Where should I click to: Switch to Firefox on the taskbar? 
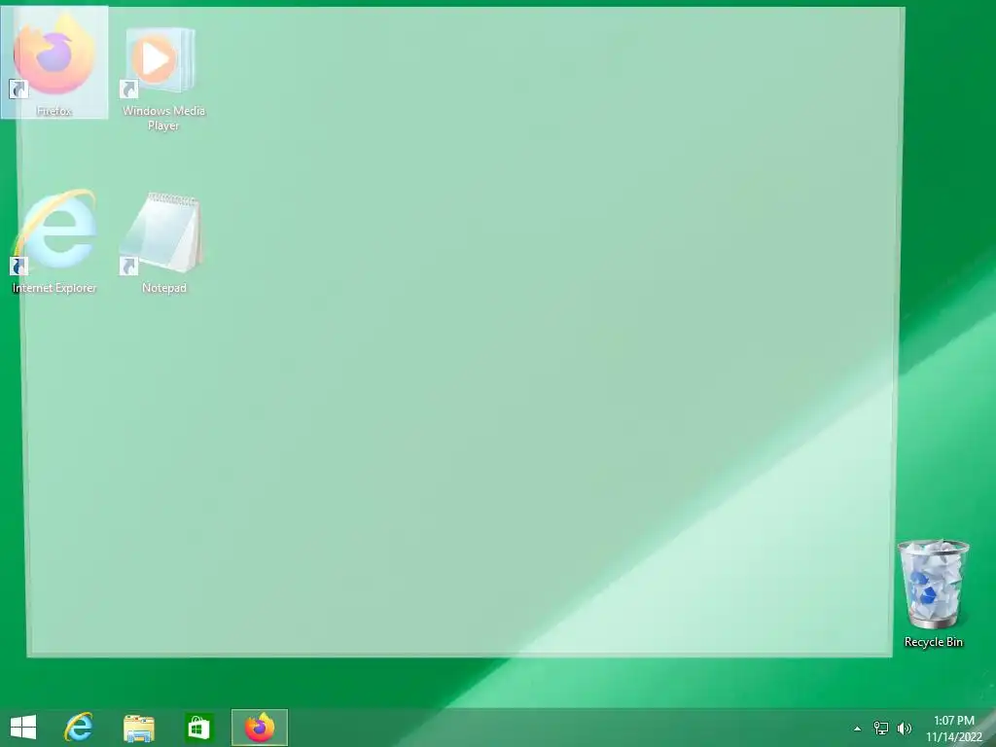click(x=259, y=728)
